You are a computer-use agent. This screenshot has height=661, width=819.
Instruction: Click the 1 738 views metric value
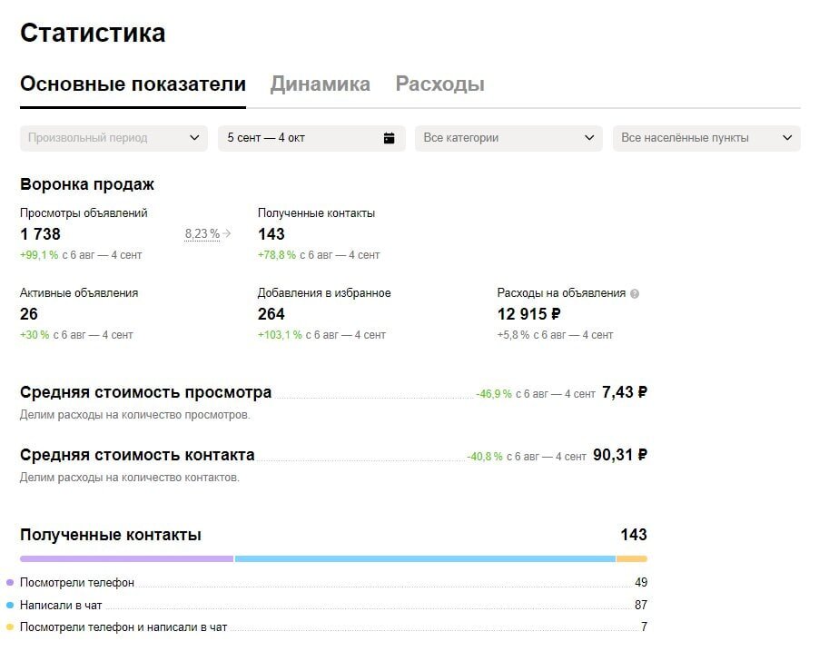(x=41, y=233)
